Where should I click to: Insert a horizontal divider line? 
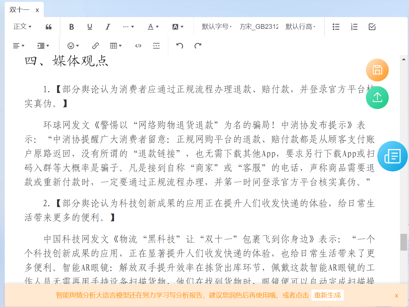click(x=156, y=46)
